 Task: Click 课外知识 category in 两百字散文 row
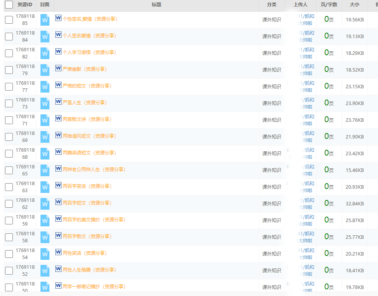click(272, 237)
